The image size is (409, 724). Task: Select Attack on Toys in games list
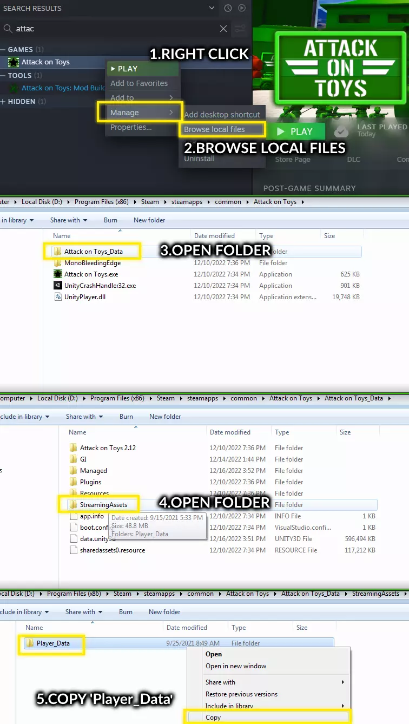(x=45, y=62)
